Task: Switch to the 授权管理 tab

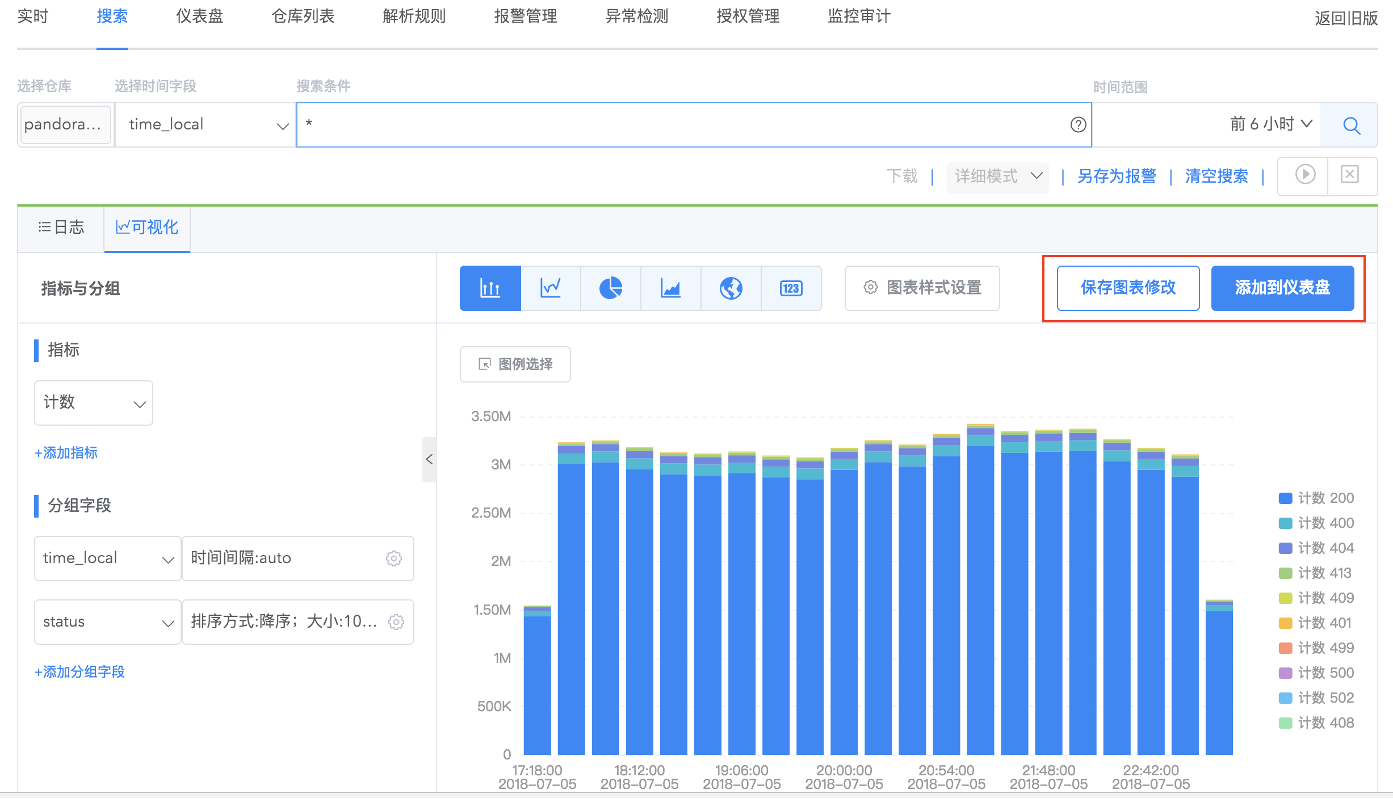Action: pos(748,16)
